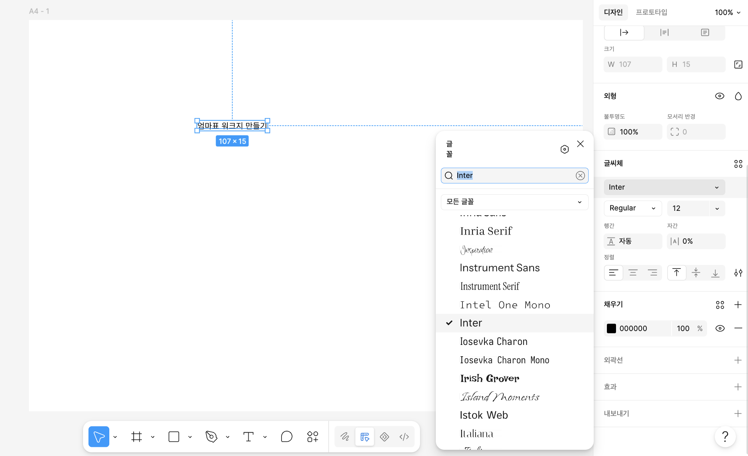The height and width of the screenshot is (456, 748).
Task: Open the 모든 글꼴 filter dropdown
Action: coord(514,202)
